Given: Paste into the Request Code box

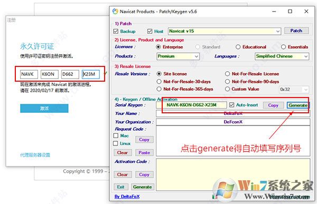Looking at the screenshot, I should coord(144,153).
